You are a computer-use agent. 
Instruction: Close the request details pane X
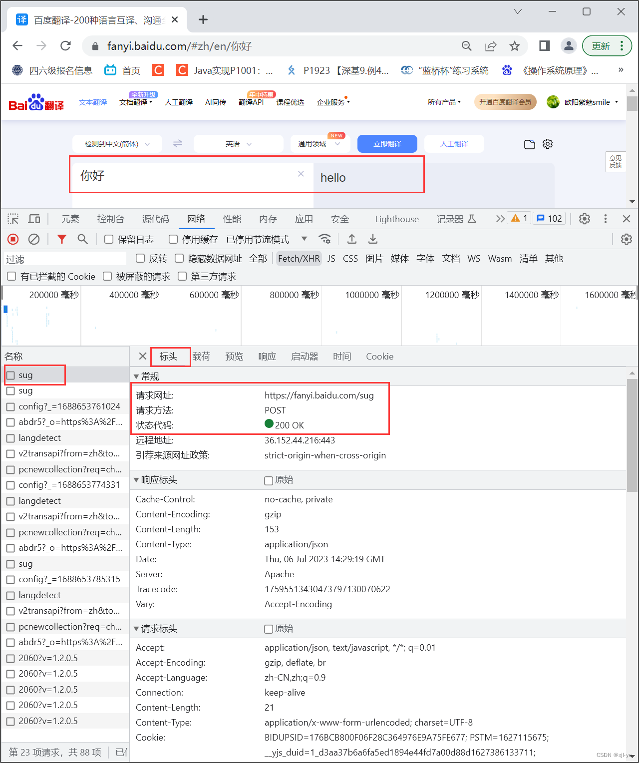(143, 356)
